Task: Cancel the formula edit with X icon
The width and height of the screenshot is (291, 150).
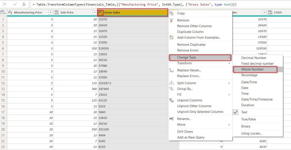Action: click(x=5, y=4)
